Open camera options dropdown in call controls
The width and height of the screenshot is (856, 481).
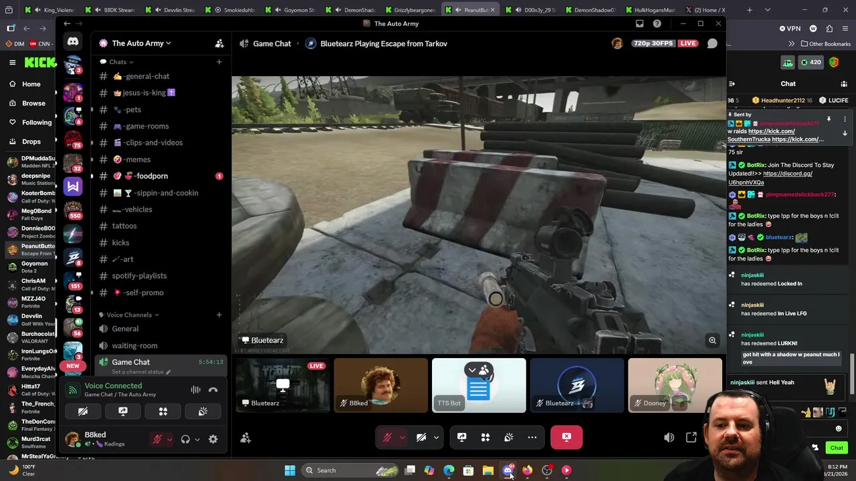[436, 438]
